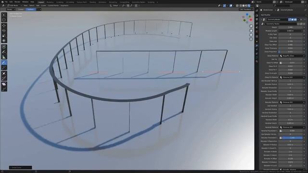Open the Curve menu in viewport header
This screenshot has width=308, height=173.
click(x=44, y=6)
